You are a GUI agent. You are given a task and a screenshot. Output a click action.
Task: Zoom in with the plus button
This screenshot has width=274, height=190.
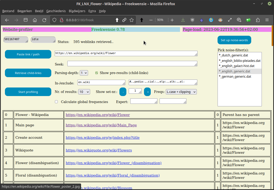(x=172, y=20)
